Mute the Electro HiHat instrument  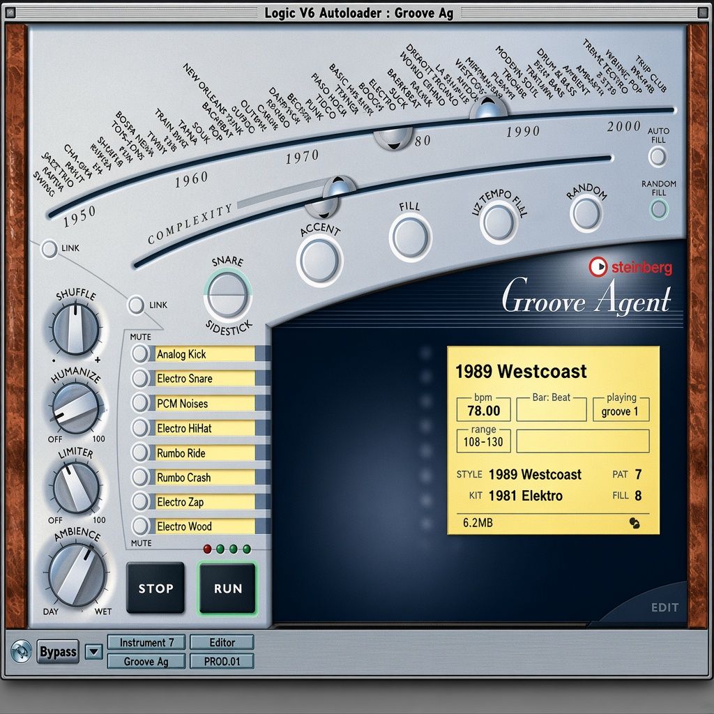pyautogui.click(x=139, y=427)
